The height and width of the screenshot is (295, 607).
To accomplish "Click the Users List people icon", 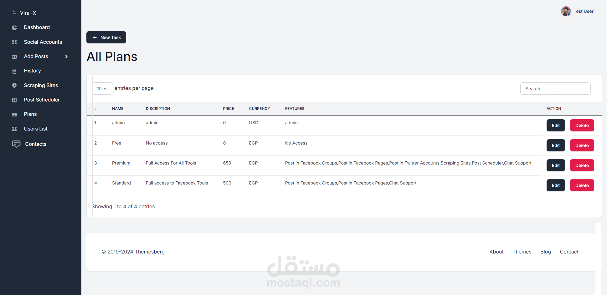I will [14, 129].
